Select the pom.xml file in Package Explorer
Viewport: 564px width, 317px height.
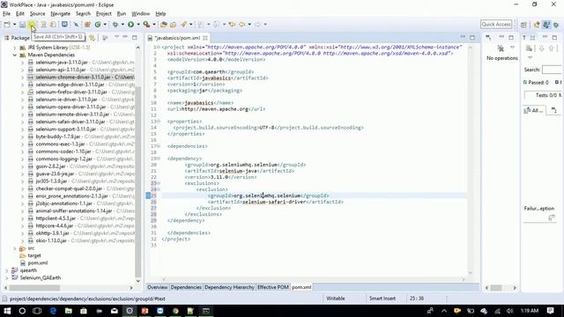pyautogui.click(x=37, y=262)
